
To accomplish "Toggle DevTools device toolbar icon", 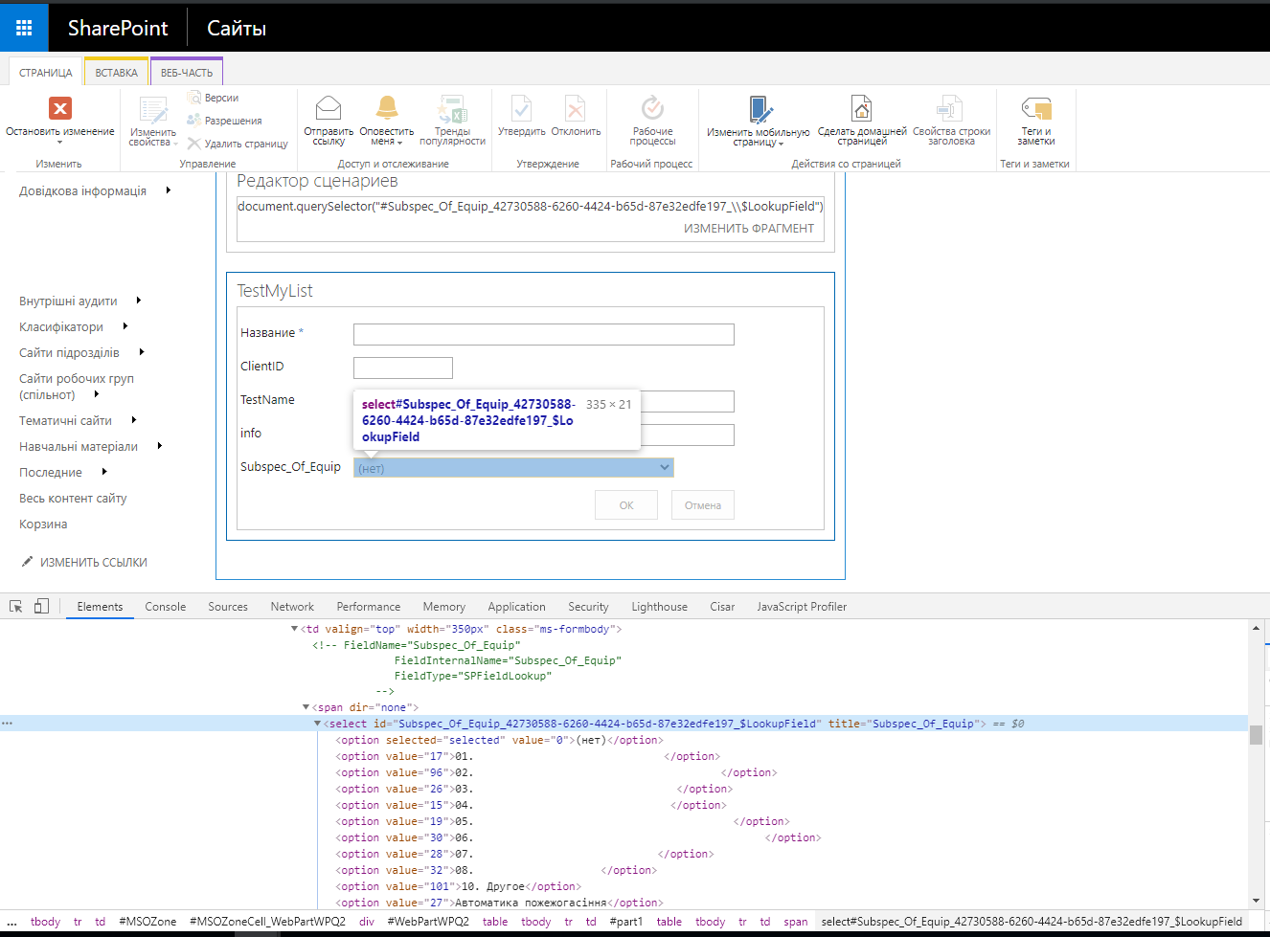I will (x=41, y=606).
